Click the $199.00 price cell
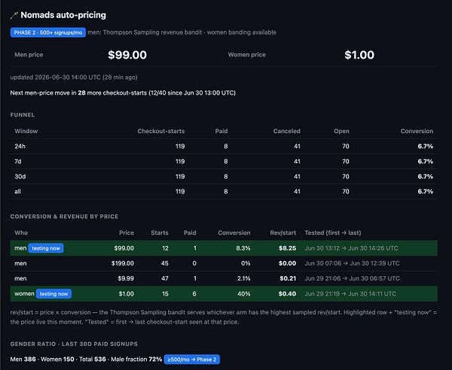 tap(123, 263)
